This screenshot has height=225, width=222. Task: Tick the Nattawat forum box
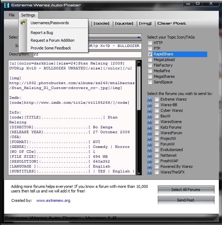point(157,155)
